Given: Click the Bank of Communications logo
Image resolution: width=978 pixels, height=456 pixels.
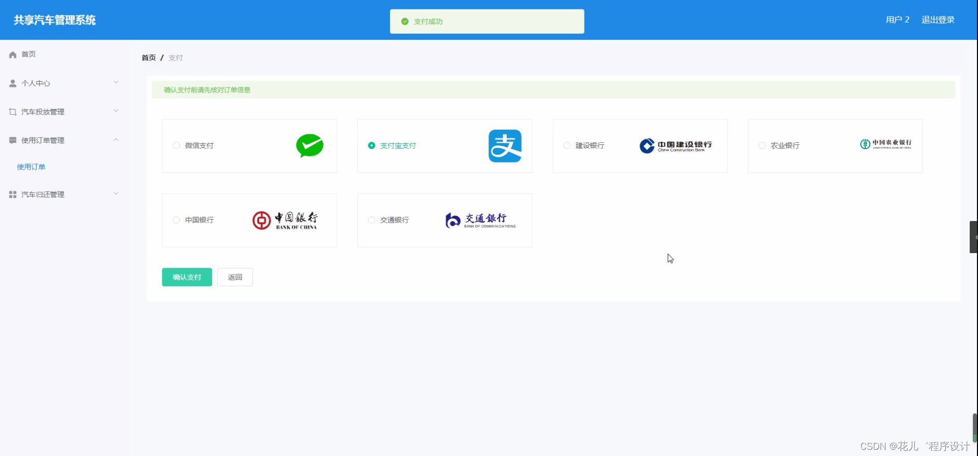Looking at the screenshot, I should tap(480, 220).
